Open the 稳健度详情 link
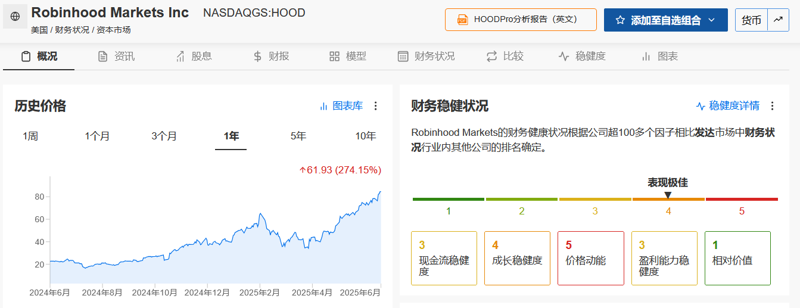Image resolution: width=800 pixels, height=308 pixels. [728, 106]
